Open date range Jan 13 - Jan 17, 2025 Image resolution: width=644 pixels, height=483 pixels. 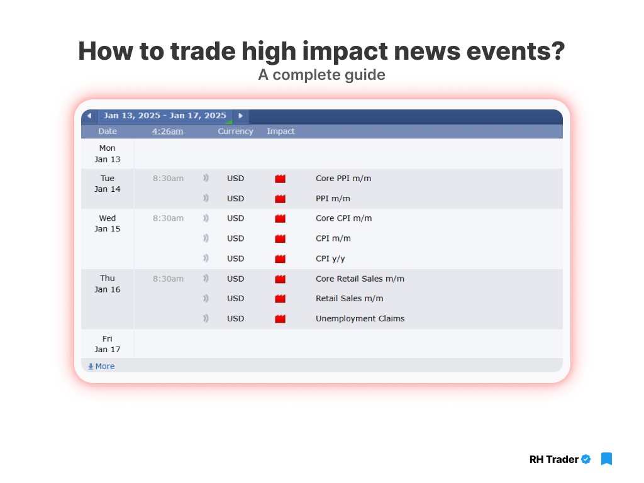pyautogui.click(x=165, y=116)
